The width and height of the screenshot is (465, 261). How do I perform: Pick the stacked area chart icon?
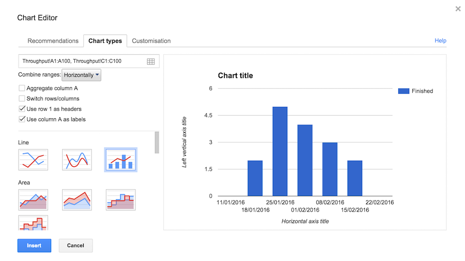pos(77,200)
